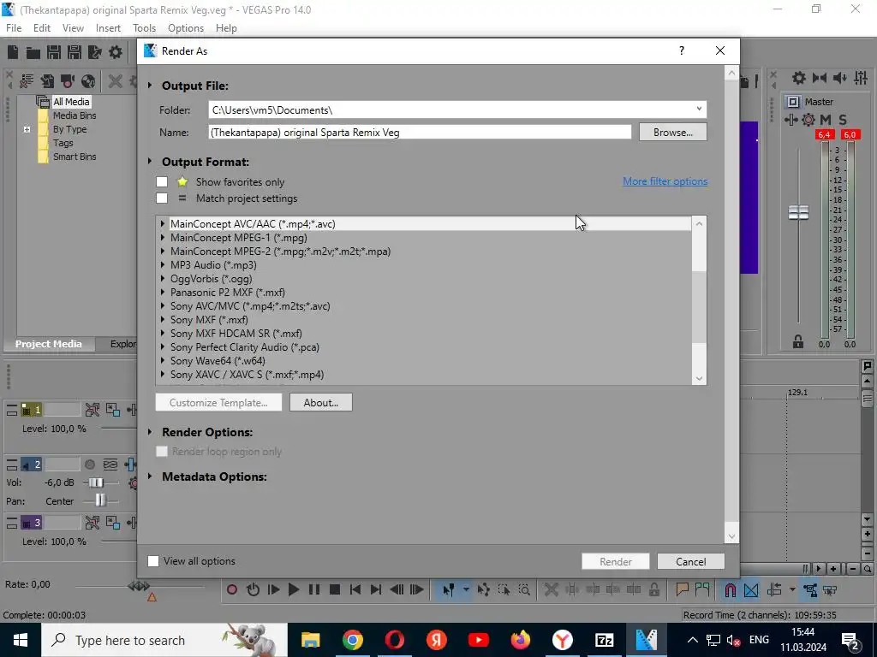Click the Import Media icon
The width and height of the screenshot is (877, 657).
[47, 81]
